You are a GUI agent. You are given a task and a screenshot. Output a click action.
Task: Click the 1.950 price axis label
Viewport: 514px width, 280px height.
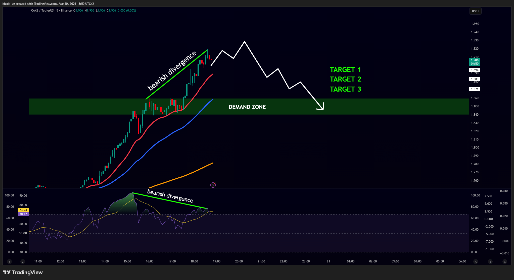(x=475, y=24)
